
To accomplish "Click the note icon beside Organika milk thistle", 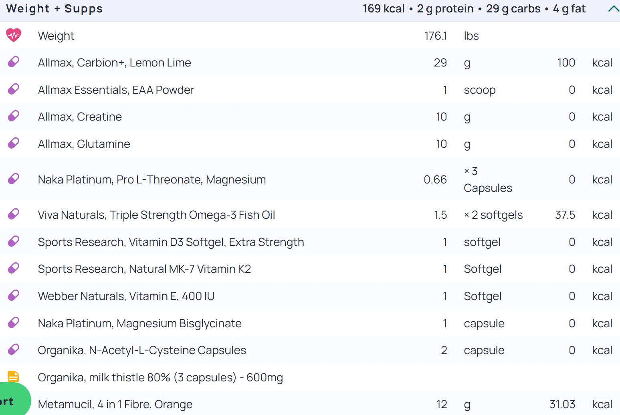I will [14, 377].
